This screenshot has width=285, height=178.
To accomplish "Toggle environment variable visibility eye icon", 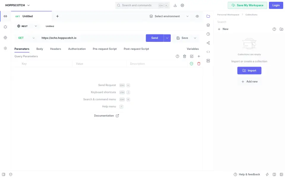I will point(197,16).
